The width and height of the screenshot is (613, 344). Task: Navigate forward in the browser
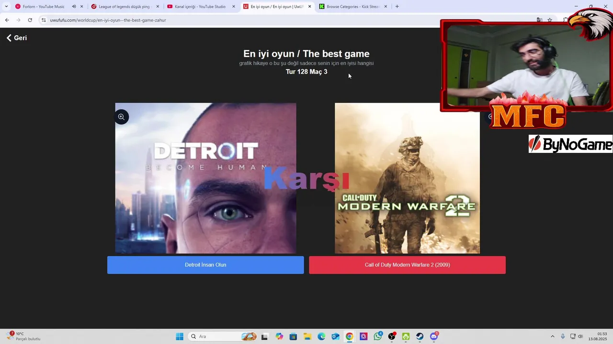(18, 20)
